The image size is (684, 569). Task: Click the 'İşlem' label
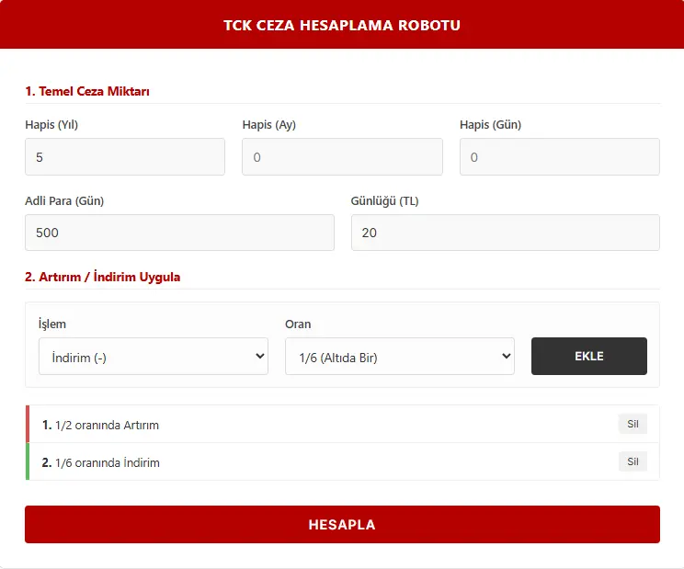(52, 324)
